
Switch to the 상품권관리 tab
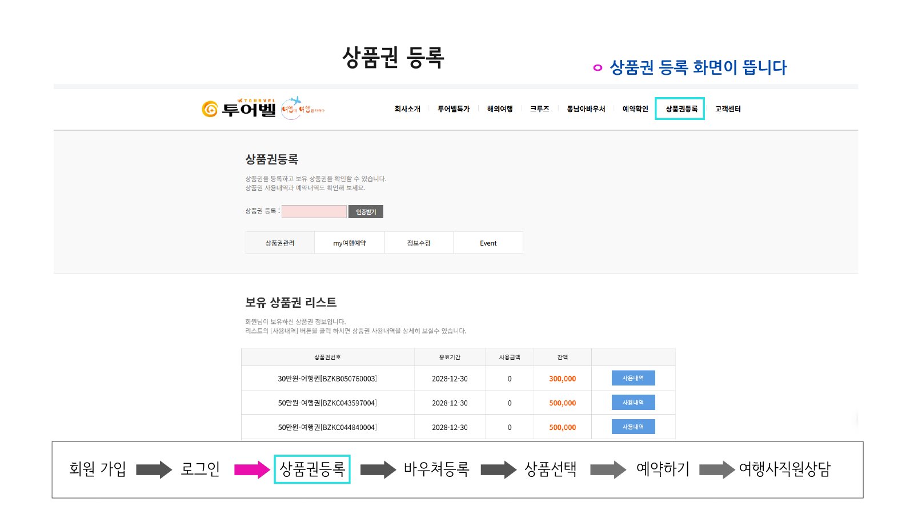click(x=280, y=243)
